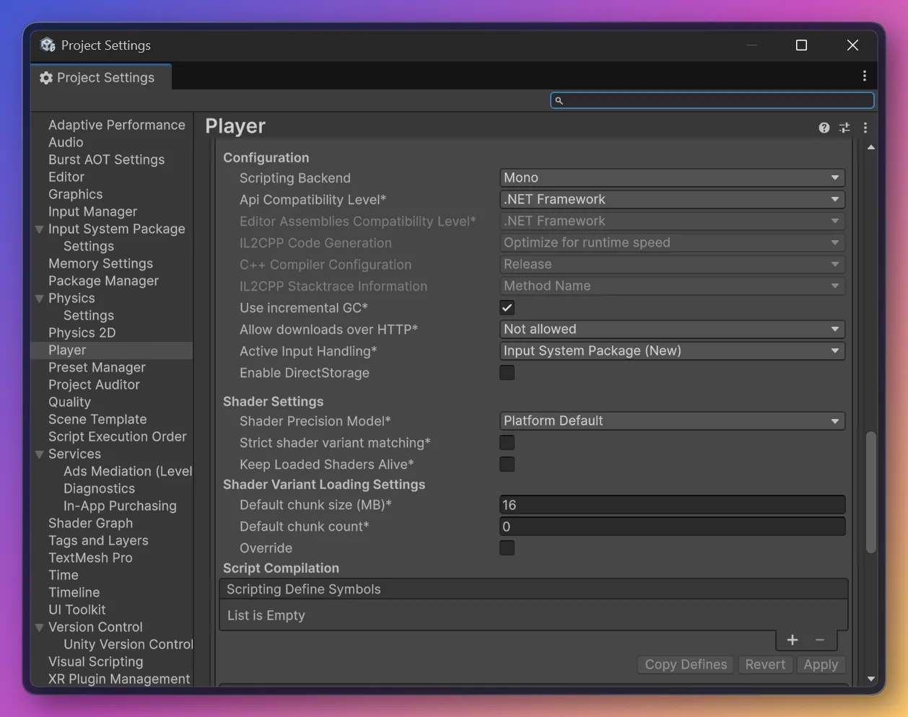
Task: Collapse the Input System Package tree arrow
Action: point(40,229)
